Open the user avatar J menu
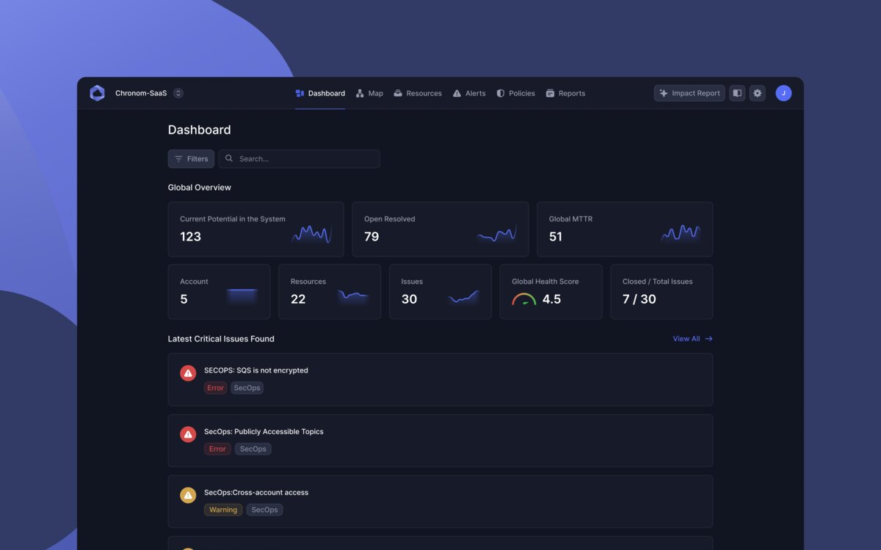This screenshot has width=881, height=550. (783, 93)
